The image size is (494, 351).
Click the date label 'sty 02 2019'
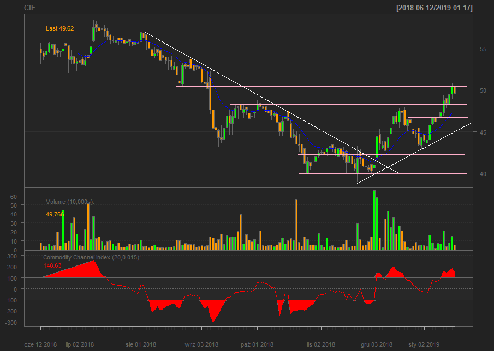(423, 344)
